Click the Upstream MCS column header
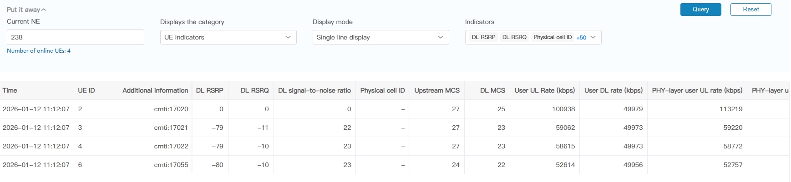 [x=437, y=90]
